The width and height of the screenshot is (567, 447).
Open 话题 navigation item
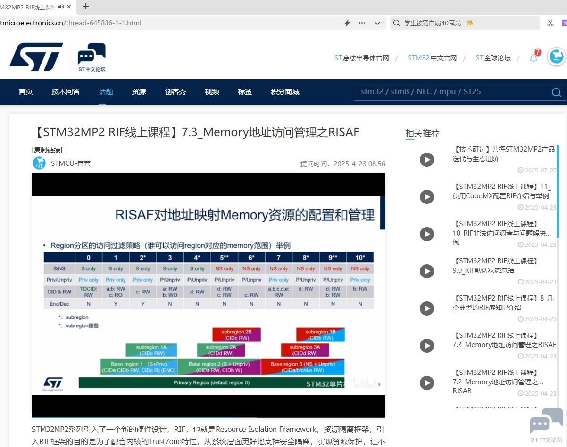106,92
